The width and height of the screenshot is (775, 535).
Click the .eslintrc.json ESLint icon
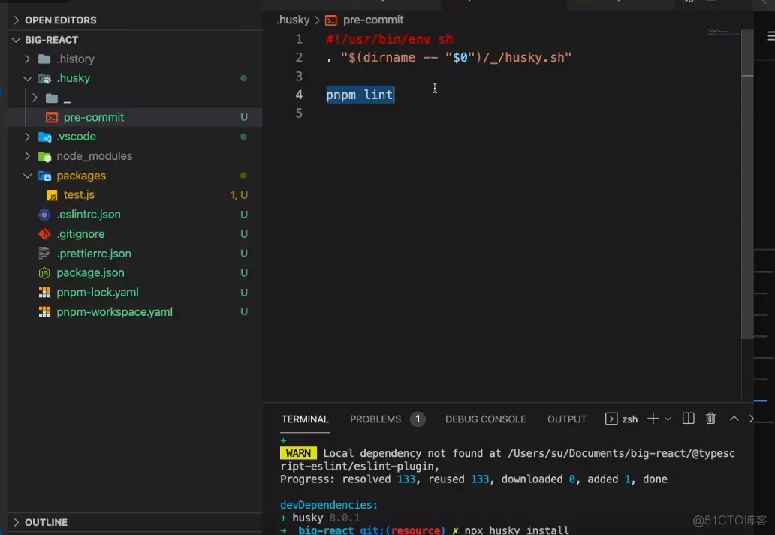point(44,215)
